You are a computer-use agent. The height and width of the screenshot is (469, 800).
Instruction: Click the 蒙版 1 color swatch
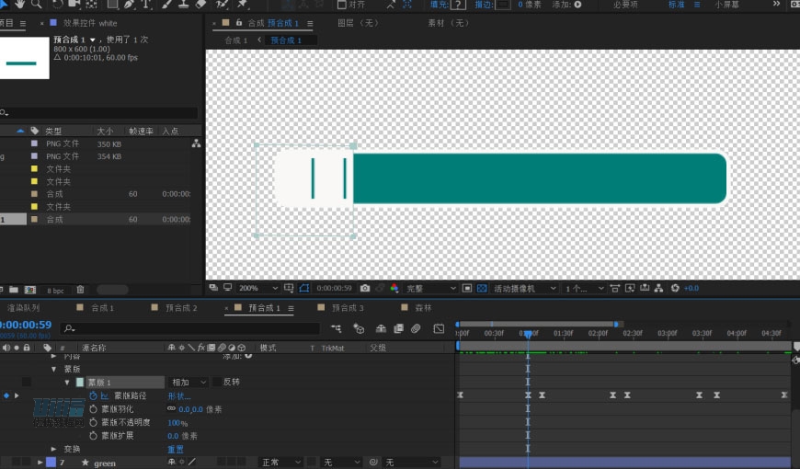pyautogui.click(x=80, y=382)
